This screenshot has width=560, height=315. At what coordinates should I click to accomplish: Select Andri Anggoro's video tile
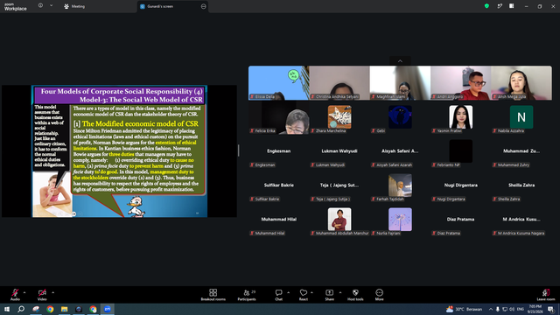[x=461, y=83]
